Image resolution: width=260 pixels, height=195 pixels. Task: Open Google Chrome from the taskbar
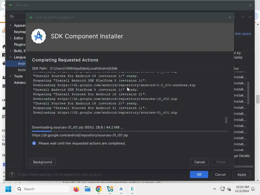coord(99,189)
